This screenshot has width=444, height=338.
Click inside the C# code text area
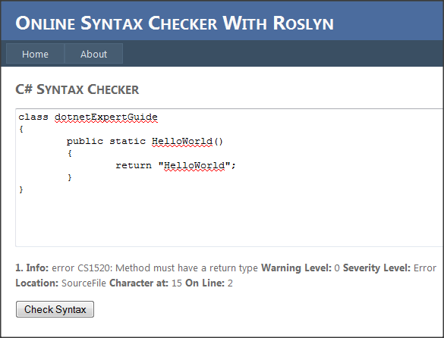click(229, 177)
